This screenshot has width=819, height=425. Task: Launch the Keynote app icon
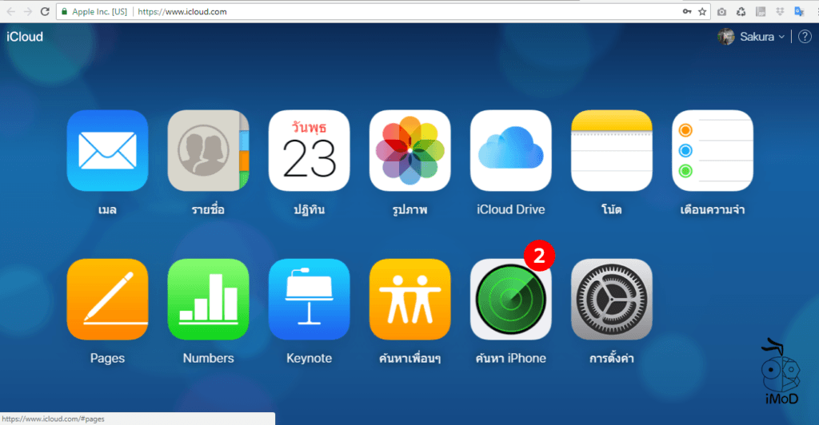tap(309, 300)
